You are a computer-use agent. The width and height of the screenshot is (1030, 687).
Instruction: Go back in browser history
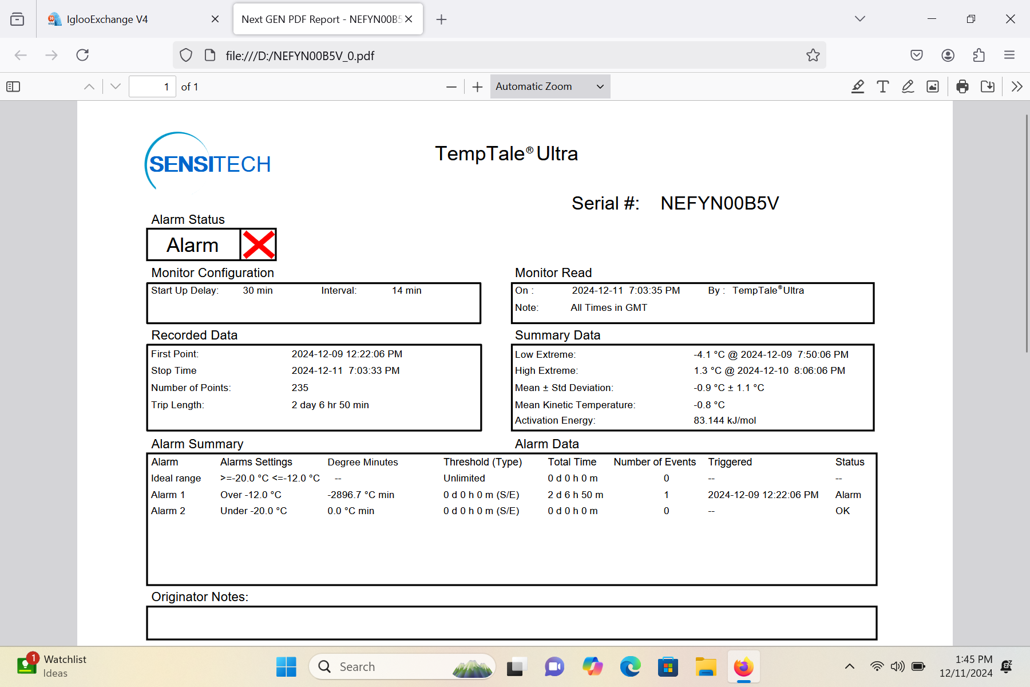coord(21,55)
